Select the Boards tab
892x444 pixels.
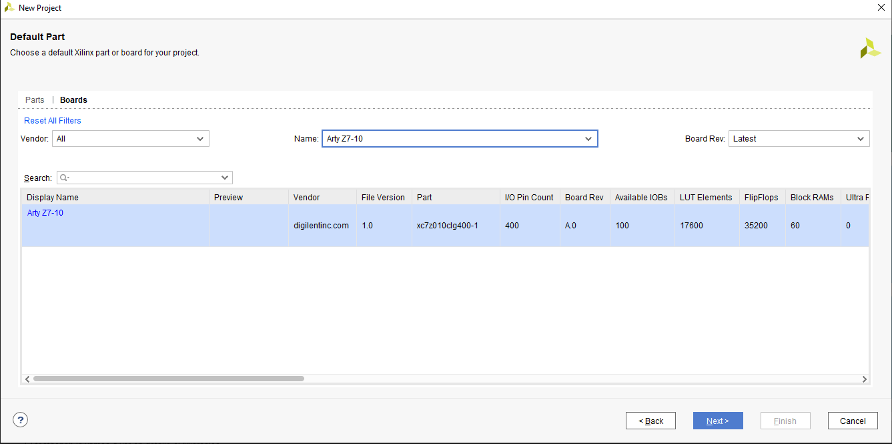coord(73,100)
